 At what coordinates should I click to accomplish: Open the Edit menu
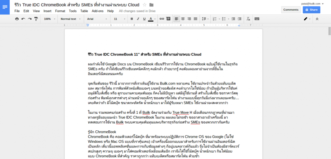26,11
